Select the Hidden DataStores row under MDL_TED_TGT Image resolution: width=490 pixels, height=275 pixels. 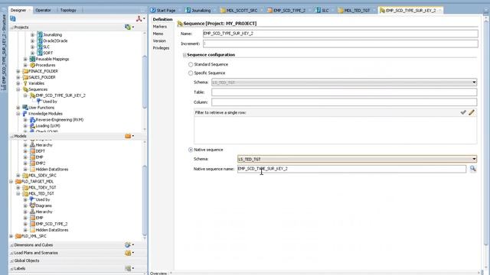(x=49, y=230)
